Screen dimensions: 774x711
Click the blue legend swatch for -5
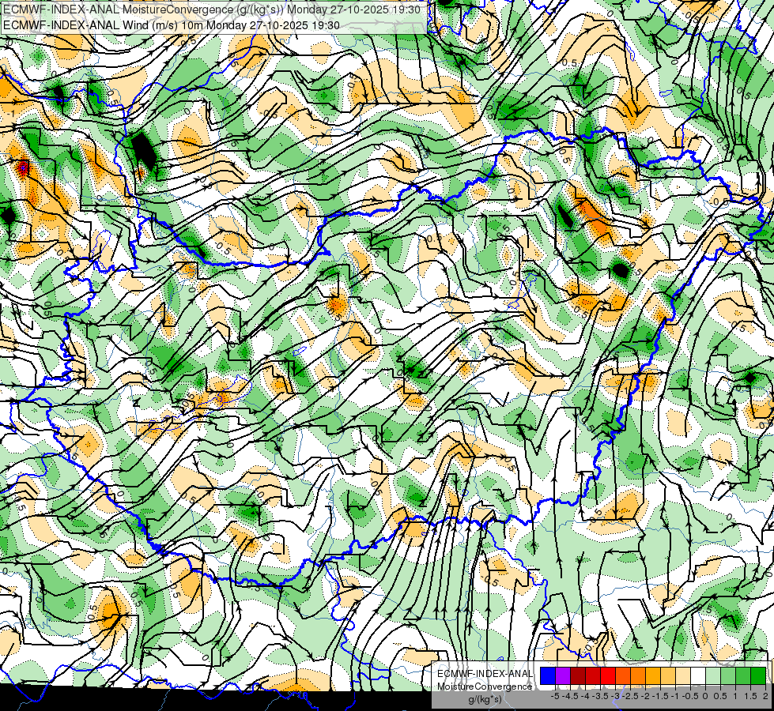pyautogui.click(x=548, y=675)
